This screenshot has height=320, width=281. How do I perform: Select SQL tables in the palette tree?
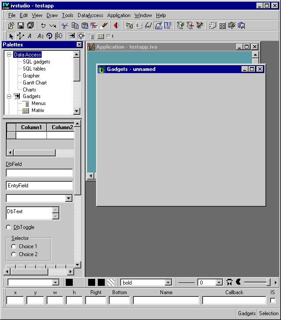click(x=34, y=69)
